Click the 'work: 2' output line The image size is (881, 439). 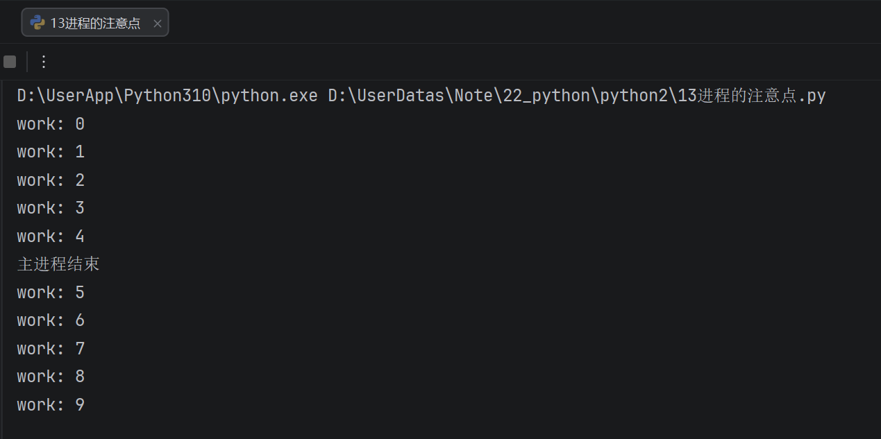[51, 180]
